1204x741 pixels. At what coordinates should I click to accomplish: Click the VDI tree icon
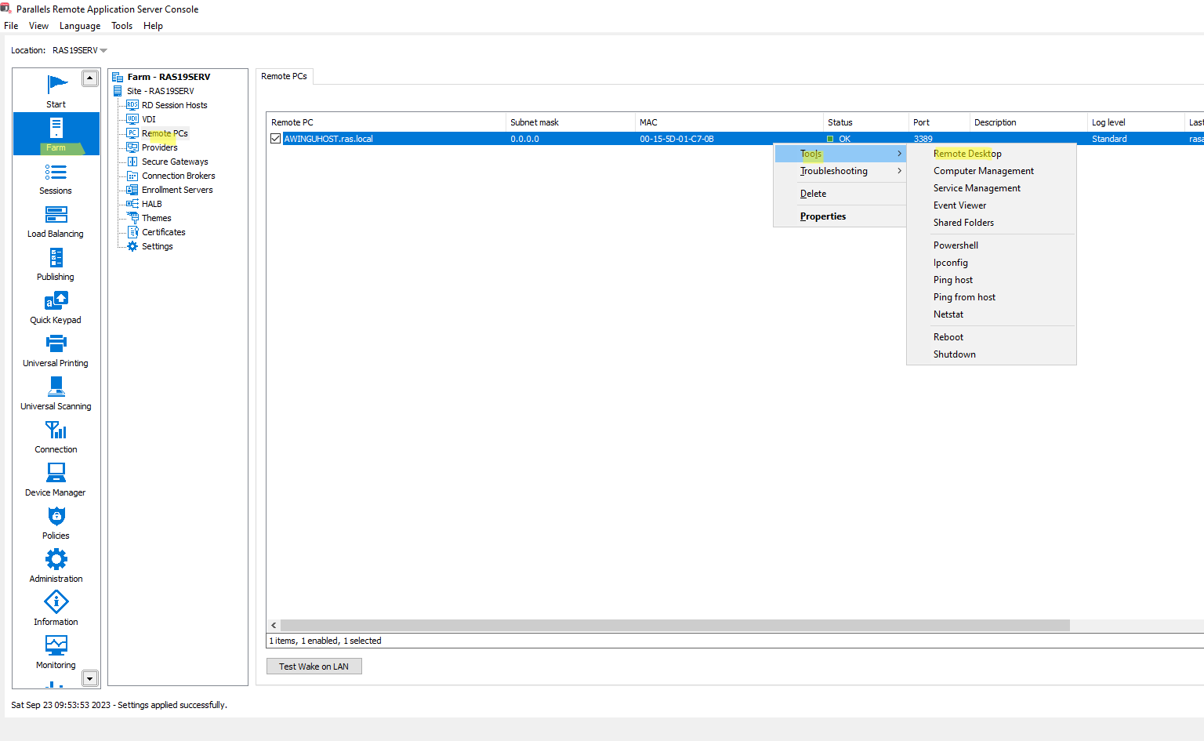click(132, 119)
